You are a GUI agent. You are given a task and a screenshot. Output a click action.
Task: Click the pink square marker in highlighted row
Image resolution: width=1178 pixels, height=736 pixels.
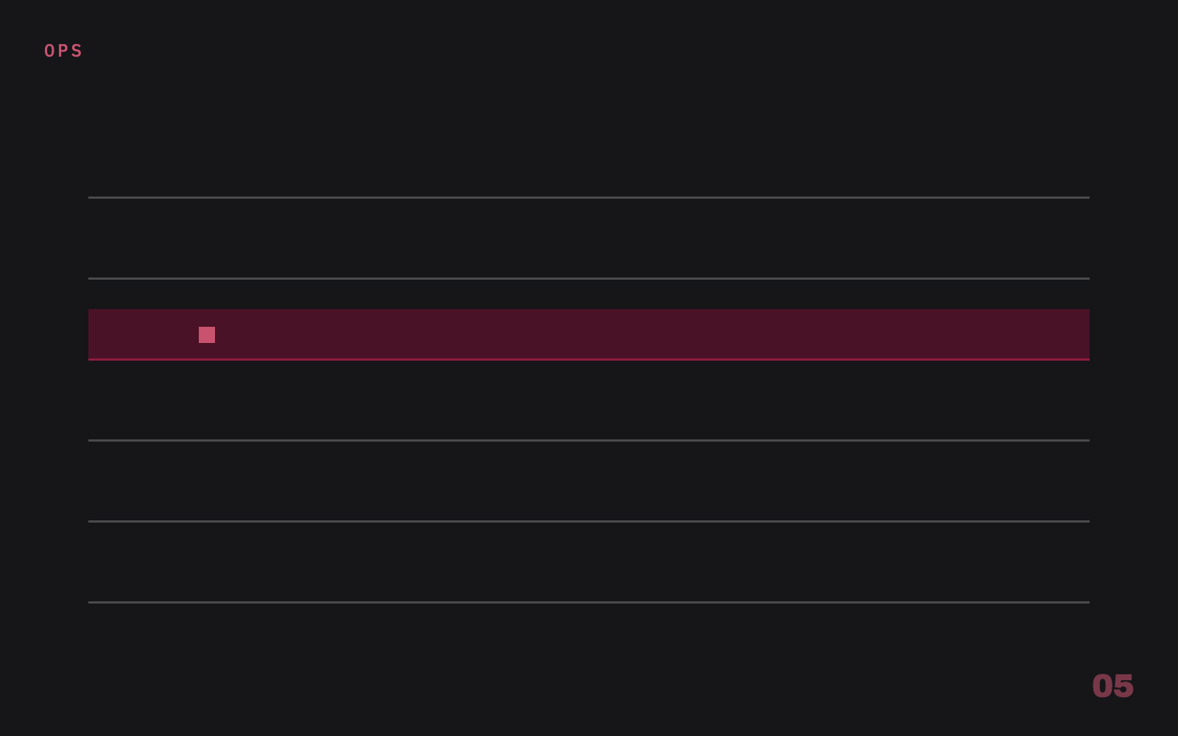[x=207, y=335]
